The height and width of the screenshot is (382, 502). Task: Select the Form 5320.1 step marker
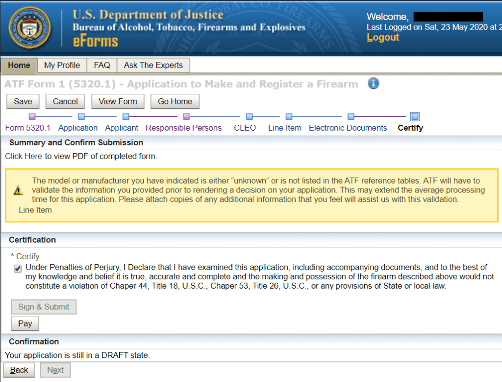[32, 116]
